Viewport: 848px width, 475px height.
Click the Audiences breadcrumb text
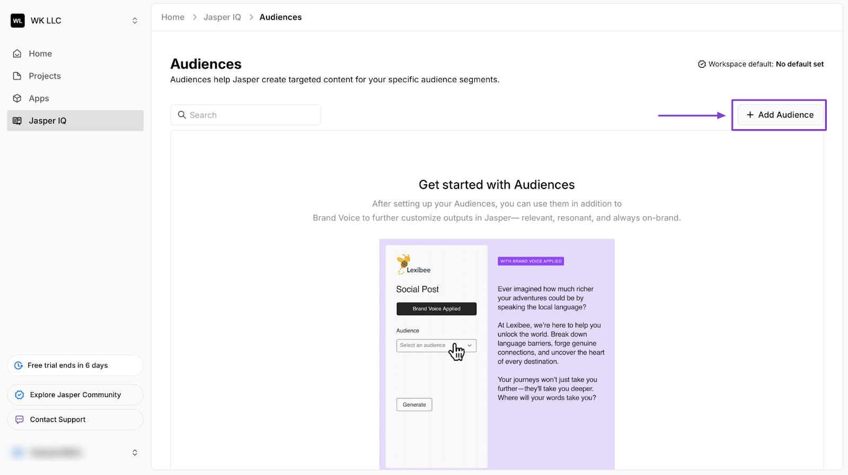tap(280, 17)
